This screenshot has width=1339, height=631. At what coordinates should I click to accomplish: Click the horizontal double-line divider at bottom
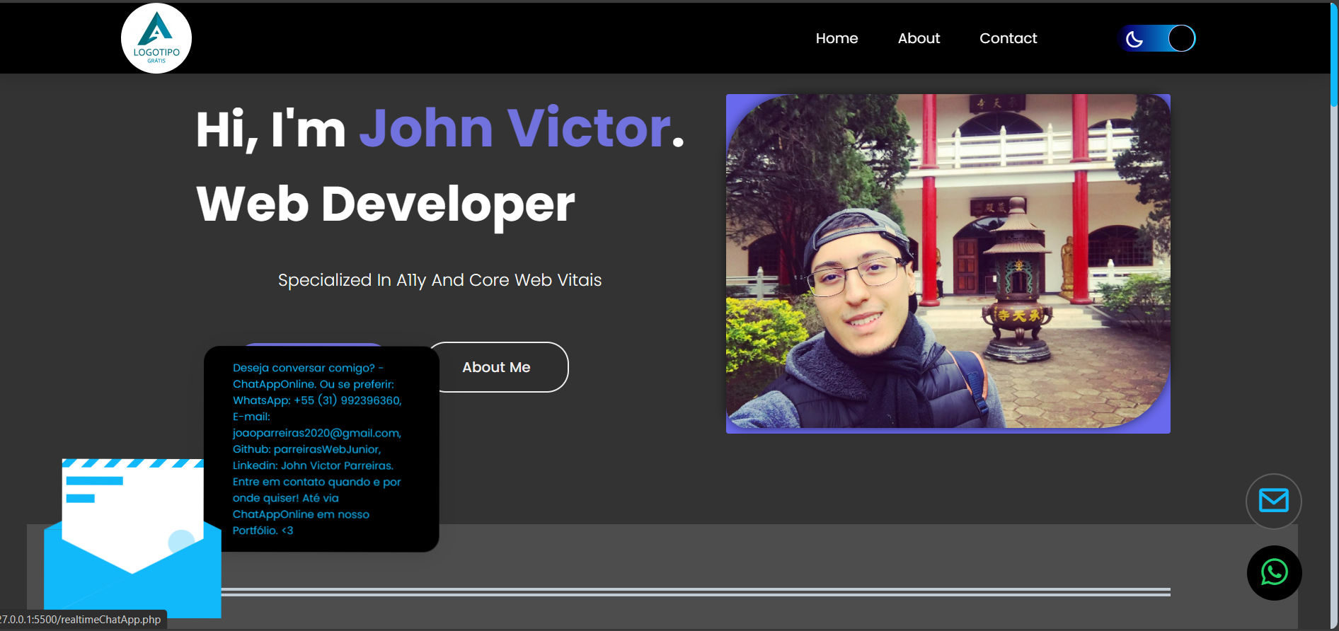pyautogui.click(x=695, y=592)
